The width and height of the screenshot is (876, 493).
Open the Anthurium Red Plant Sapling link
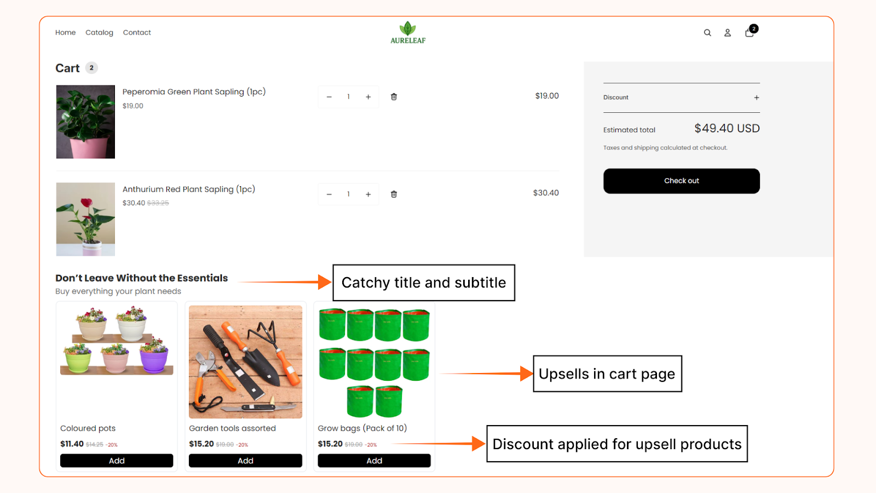click(188, 189)
